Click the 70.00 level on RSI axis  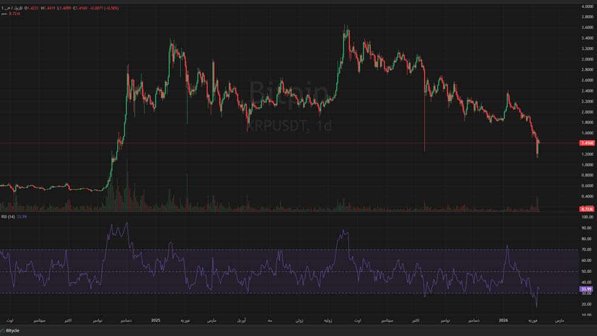coord(587,249)
